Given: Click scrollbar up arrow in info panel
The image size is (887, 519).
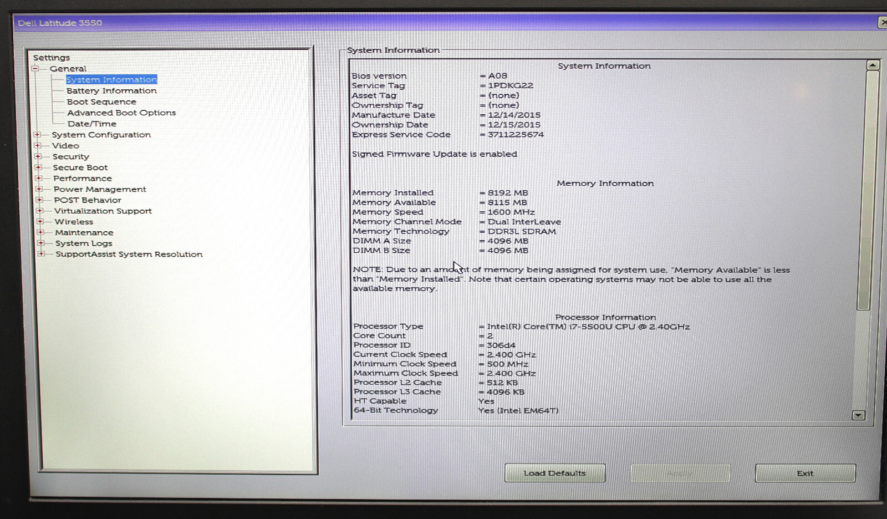Looking at the screenshot, I should 873,65.
